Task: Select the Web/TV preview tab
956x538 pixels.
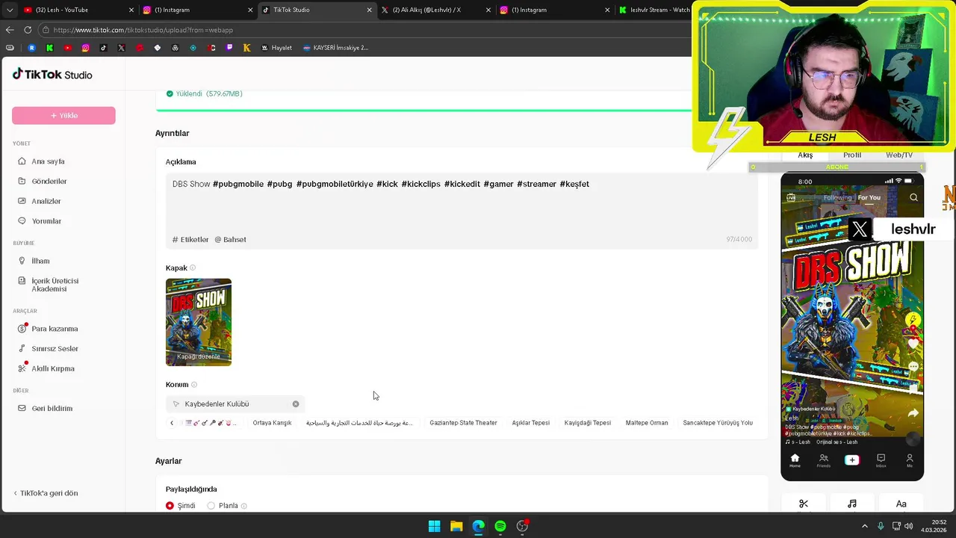Action: (899, 155)
